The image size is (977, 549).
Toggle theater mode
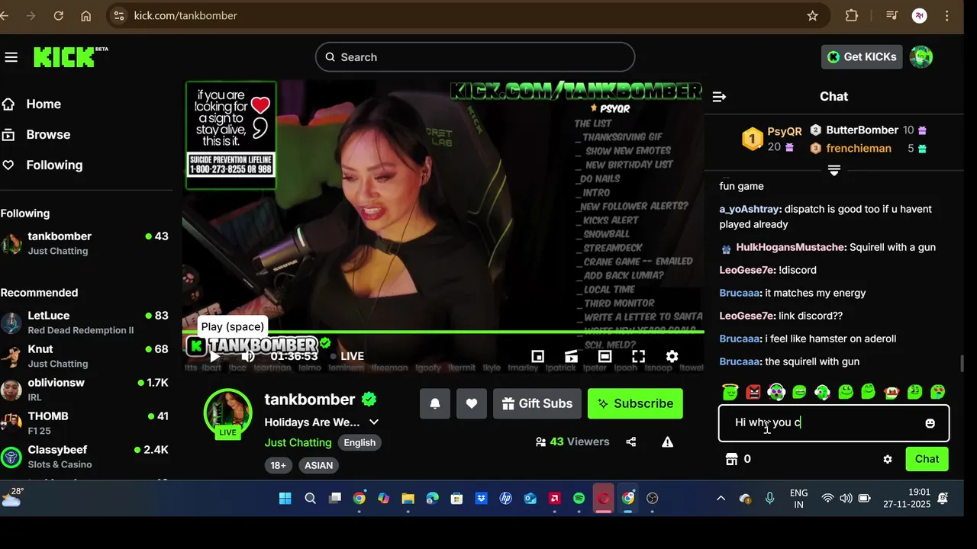coord(605,356)
